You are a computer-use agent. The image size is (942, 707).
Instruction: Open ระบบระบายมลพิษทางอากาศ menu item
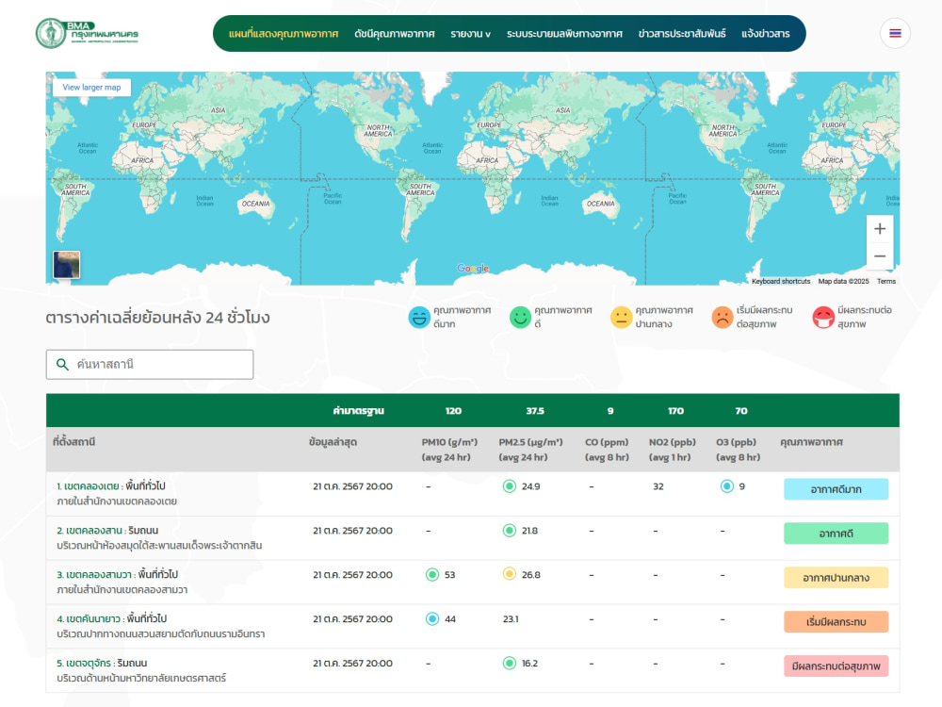(x=564, y=34)
